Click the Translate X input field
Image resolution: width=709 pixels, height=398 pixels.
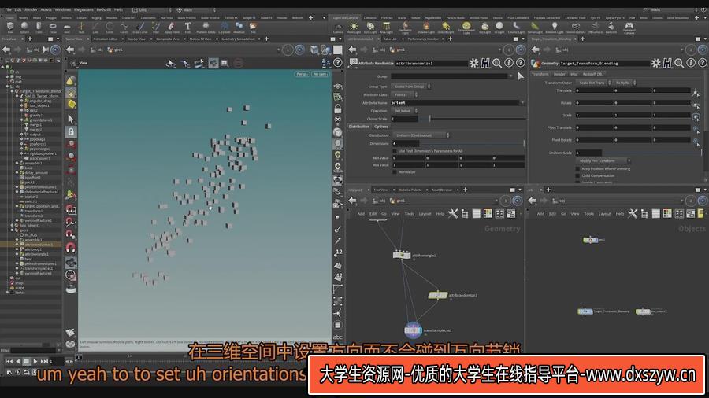(x=594, y=90)
